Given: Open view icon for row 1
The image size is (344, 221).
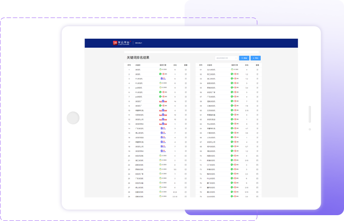Looking at the screenshot, I should [185, 70].
